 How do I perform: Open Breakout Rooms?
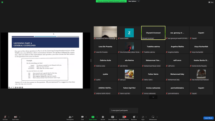(124, 118)
